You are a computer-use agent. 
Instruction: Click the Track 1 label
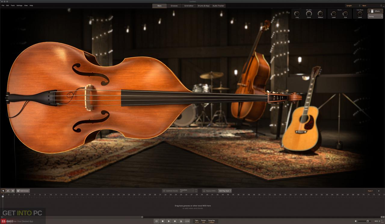pyautogui.click(x=370, y=191)
